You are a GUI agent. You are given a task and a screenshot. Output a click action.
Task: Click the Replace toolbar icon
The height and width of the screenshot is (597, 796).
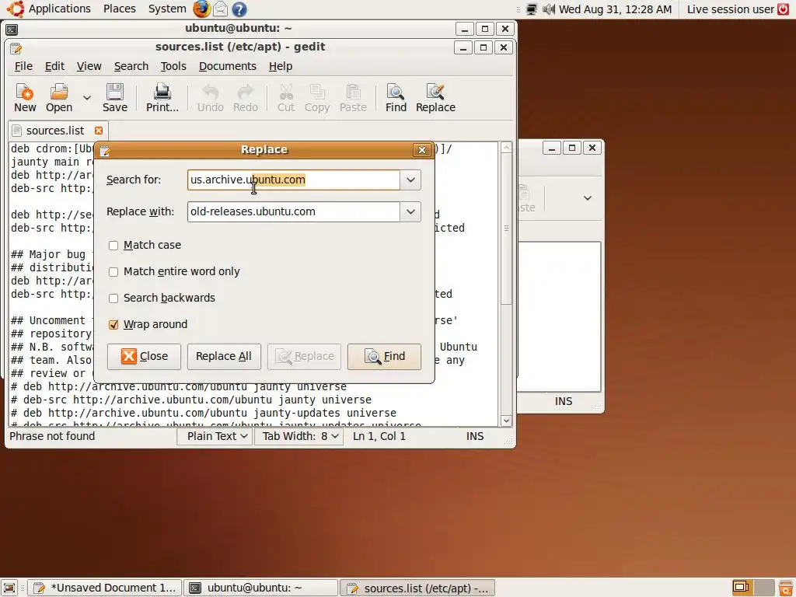(435, 98)
